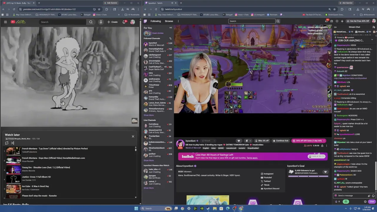377x212 pixels.
Task: Open Justice -Cross † Full Album HD entry
Action: pos(36,177)
